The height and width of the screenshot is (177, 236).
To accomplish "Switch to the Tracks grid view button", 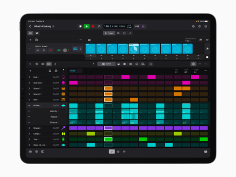I will (30, 33).
